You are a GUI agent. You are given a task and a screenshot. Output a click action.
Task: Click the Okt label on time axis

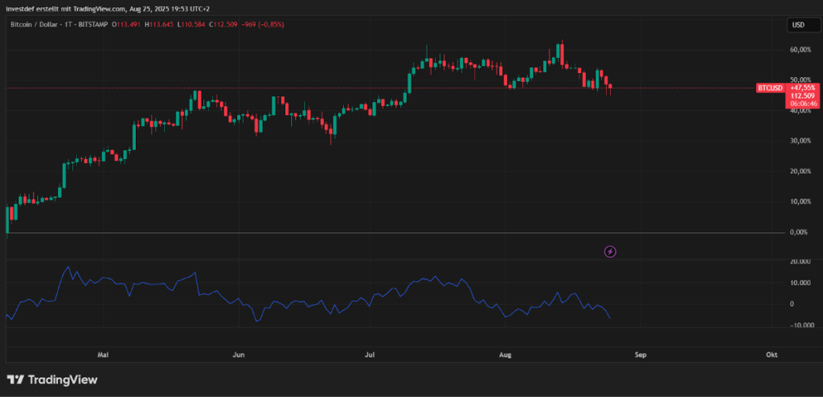(x=772, y=354)
